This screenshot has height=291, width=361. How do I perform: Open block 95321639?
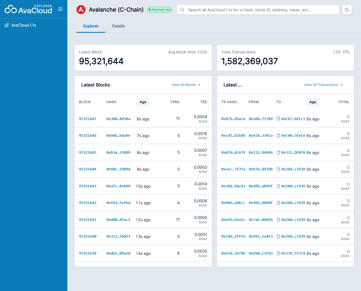pos(88,253)
